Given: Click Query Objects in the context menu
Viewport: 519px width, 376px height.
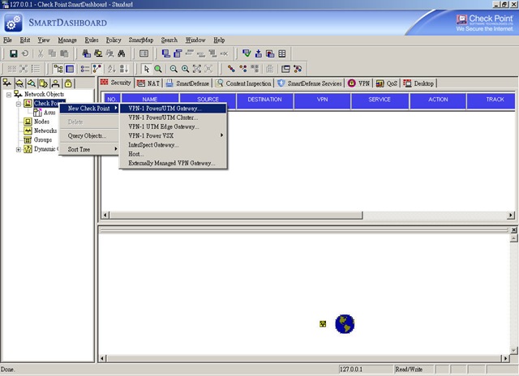Looking at the screenshot, I should [87, 135].
